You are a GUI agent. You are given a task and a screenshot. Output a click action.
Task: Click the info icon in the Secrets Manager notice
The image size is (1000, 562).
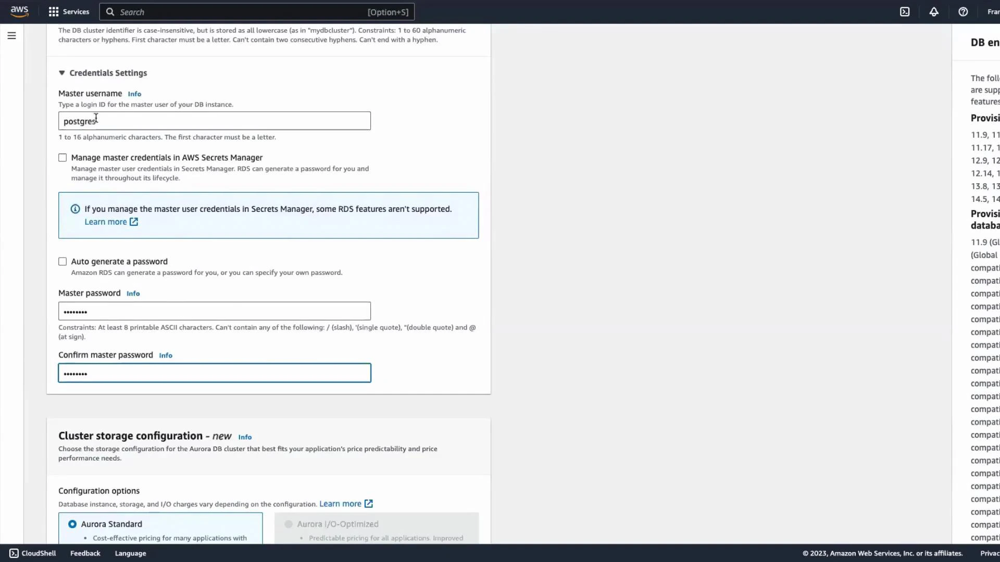(x=75, y=209)
